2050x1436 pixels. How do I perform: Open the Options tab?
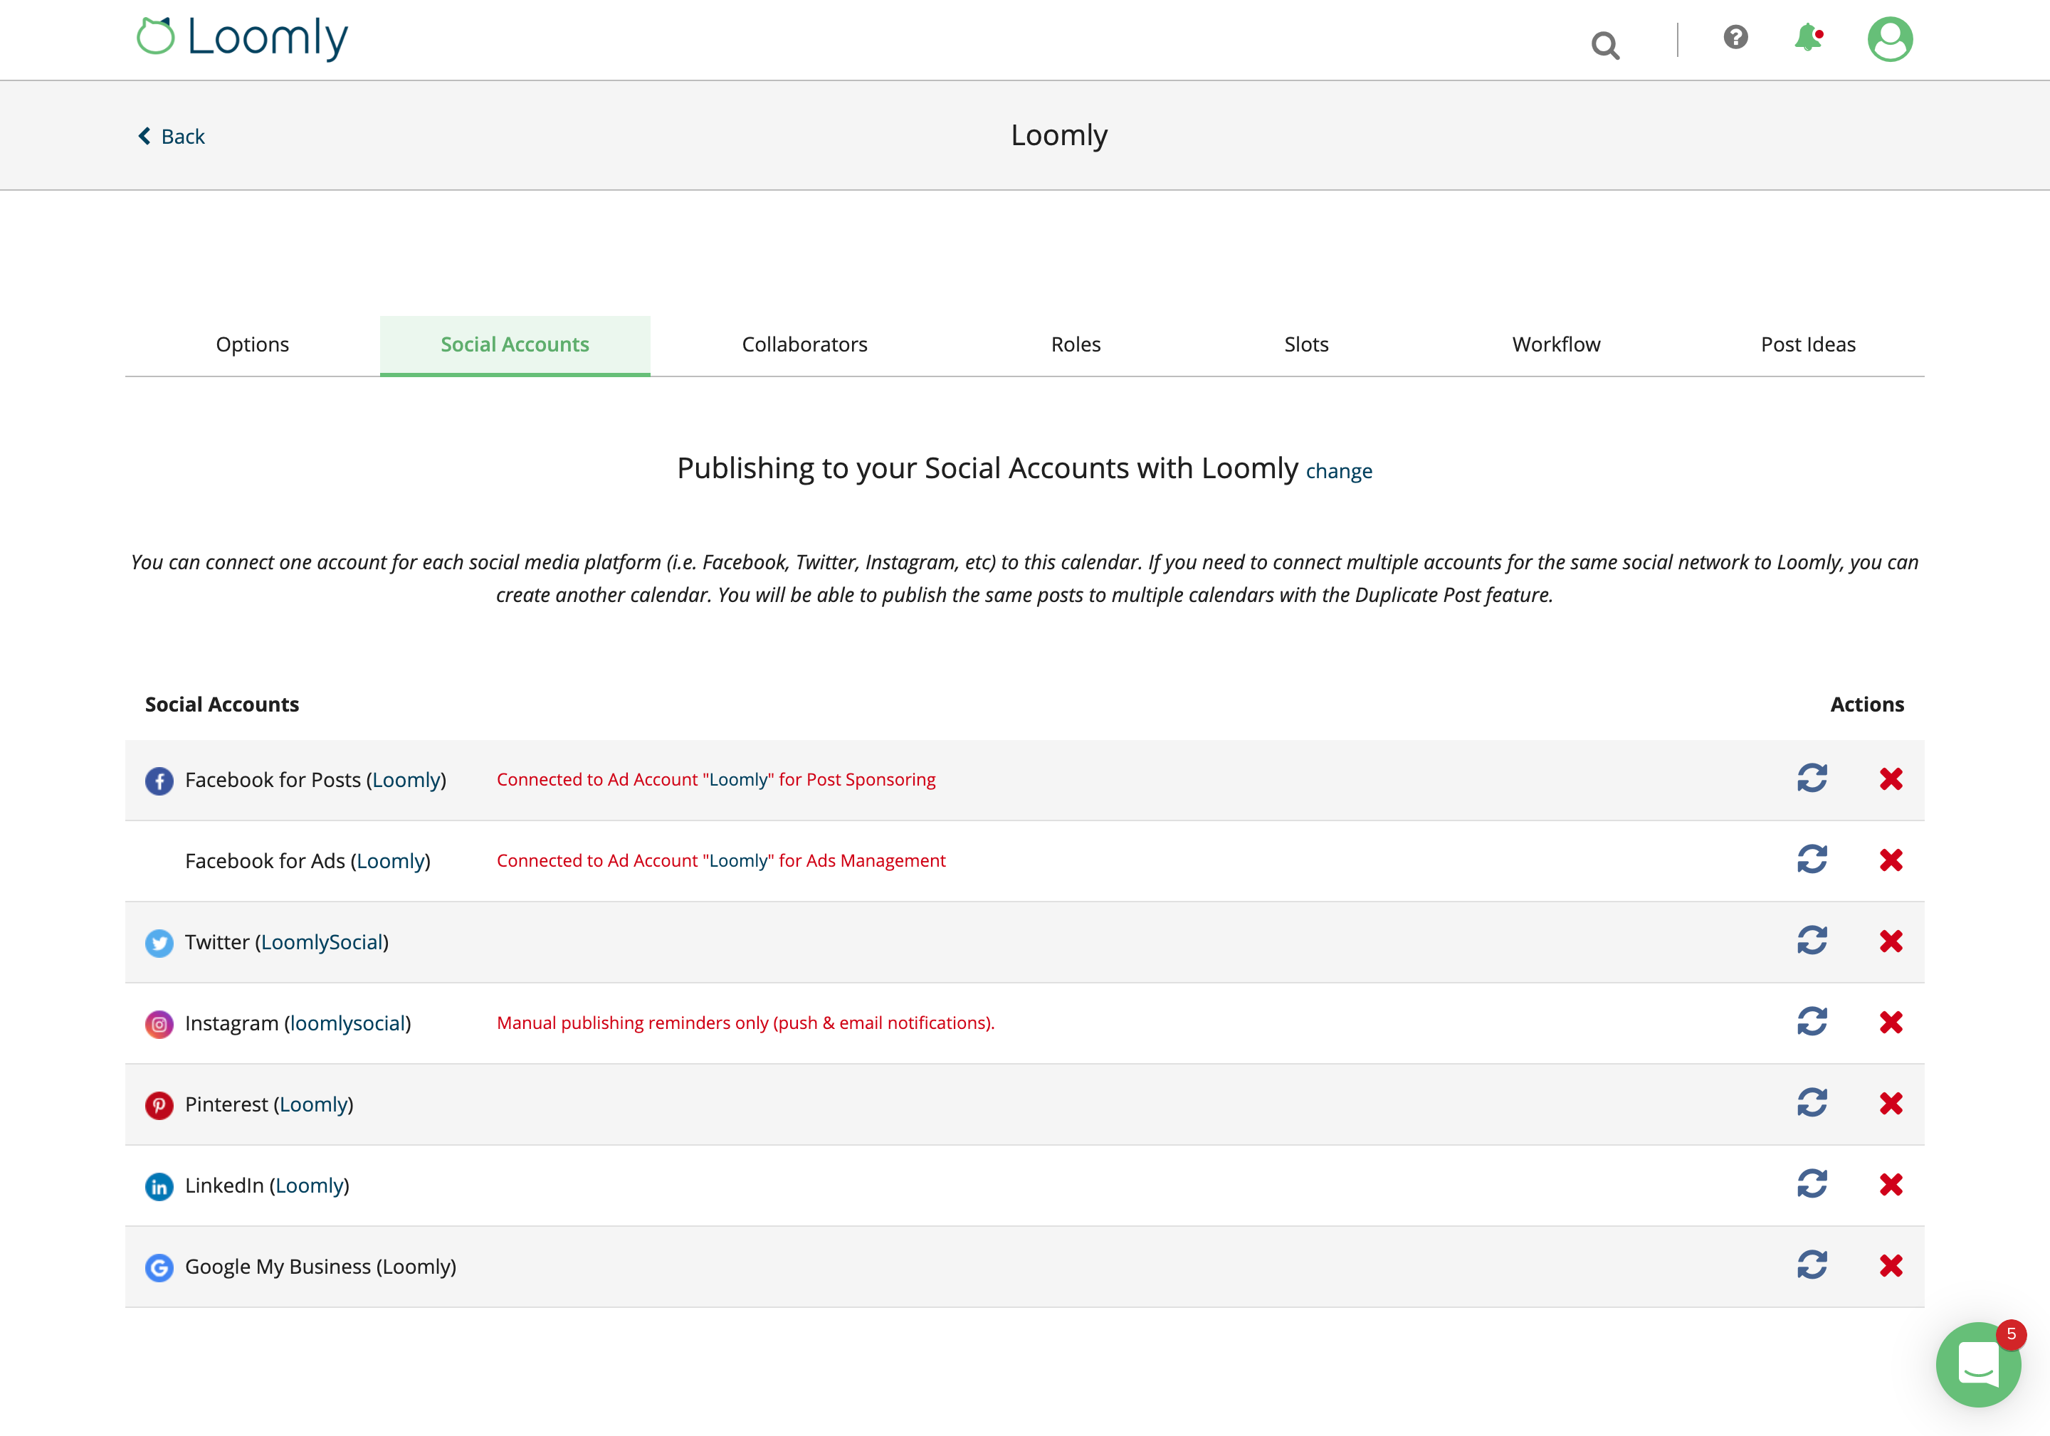pyautogui.click(x=252, y=344)
